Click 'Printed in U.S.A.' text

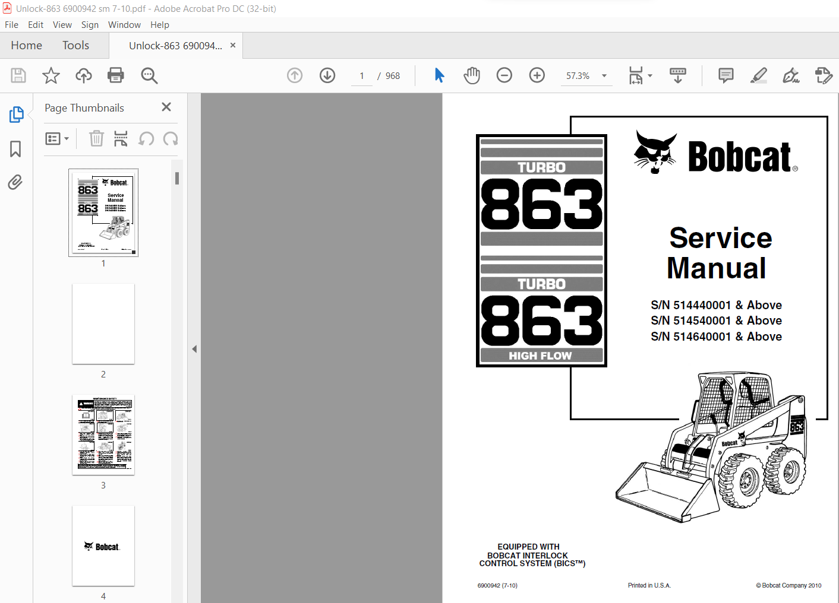(649, 586)
